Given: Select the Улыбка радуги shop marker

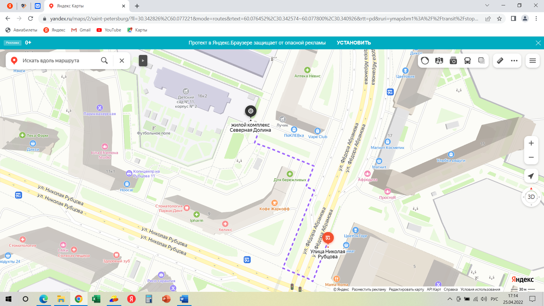Looking at the screenshot, I should point(451,154).
